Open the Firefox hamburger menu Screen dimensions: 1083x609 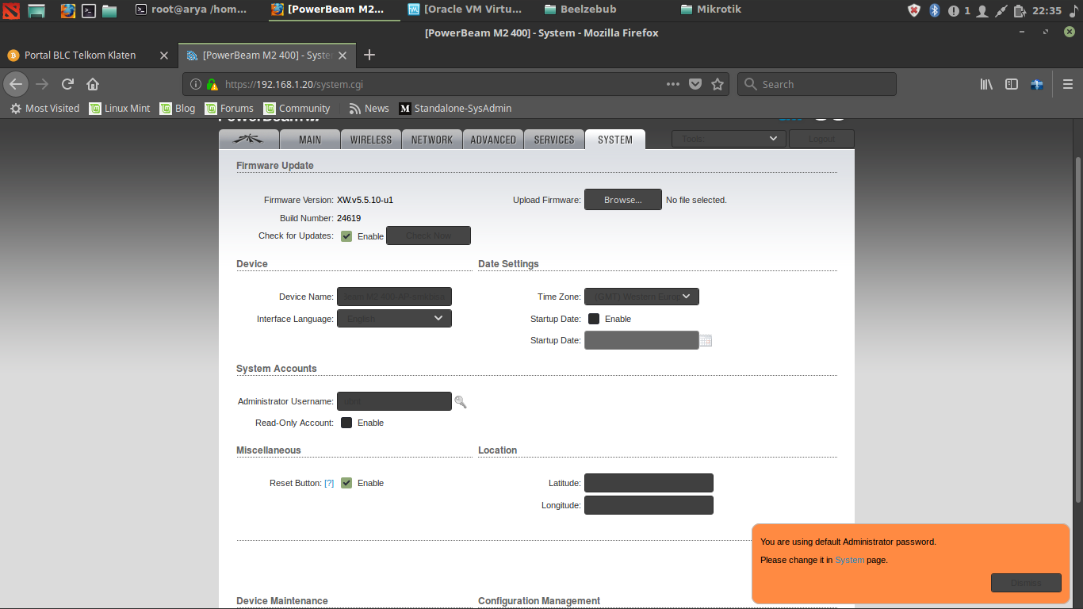click(1067, 84)
